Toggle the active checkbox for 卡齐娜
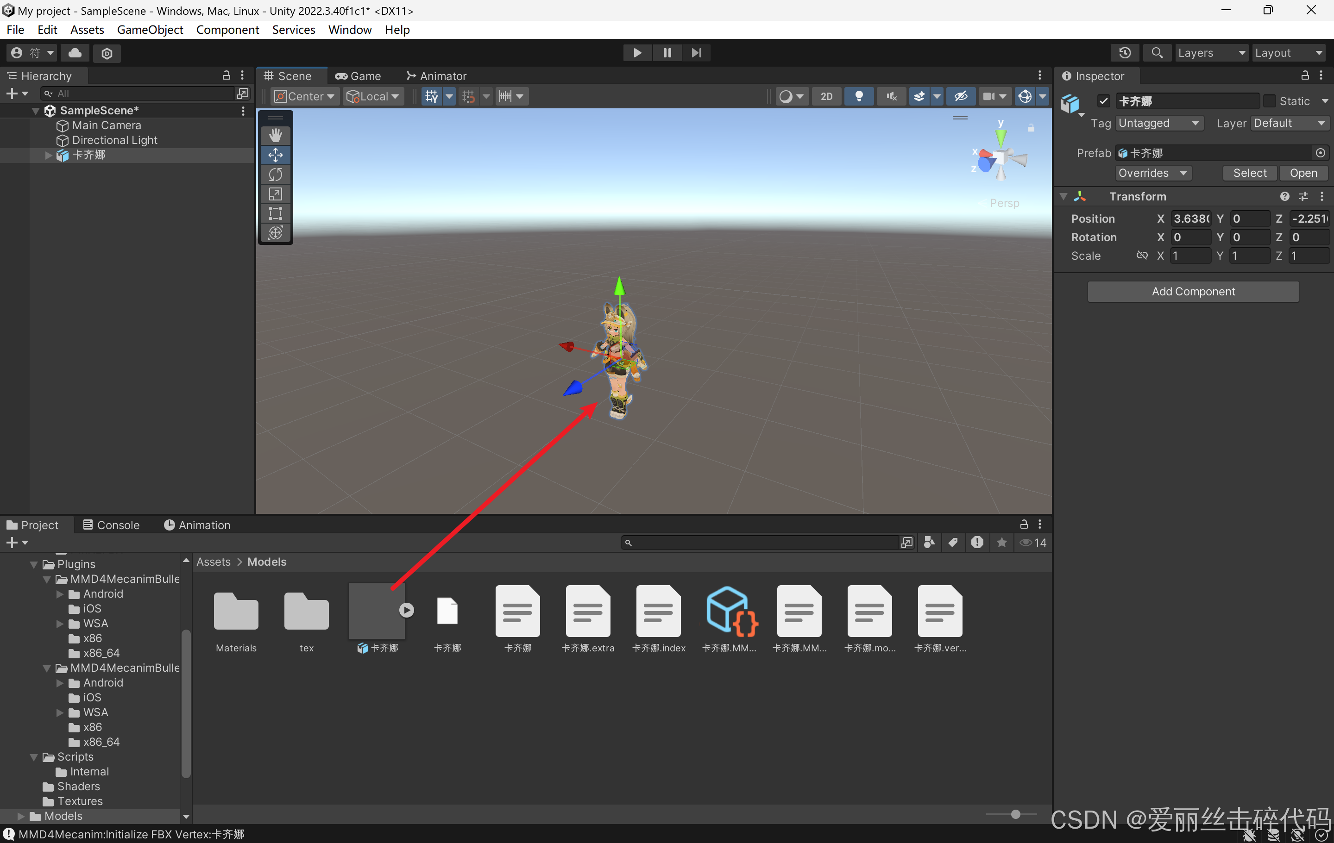Screen dimensions: 1334x843 1103,101
